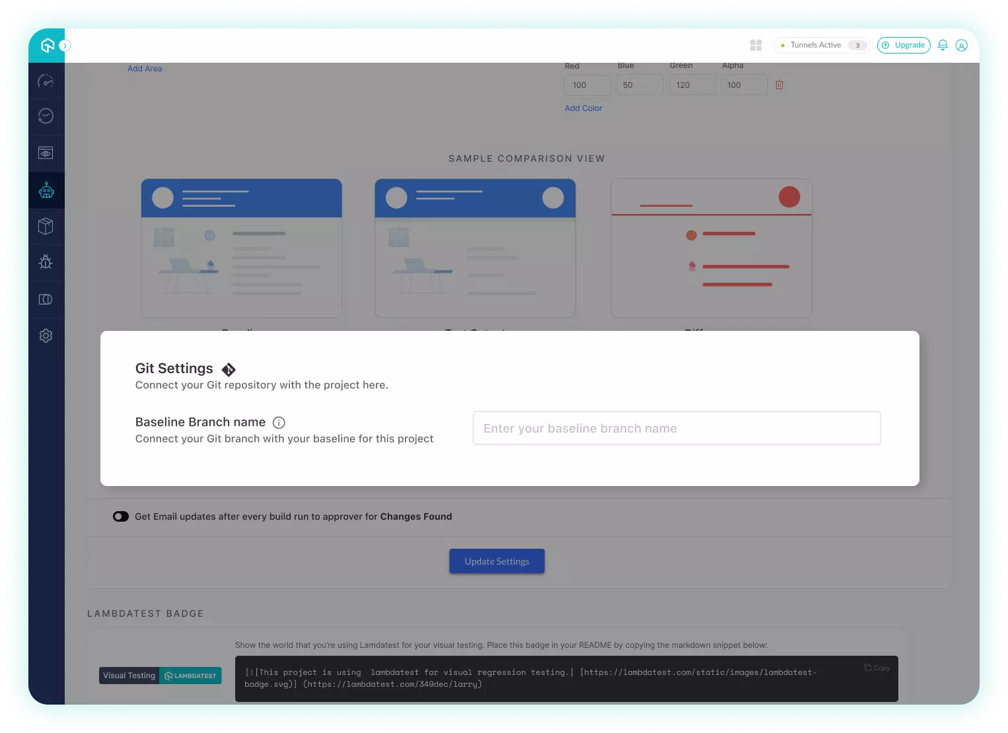1008x733 pixels.
Task: View the Baseline Branch name info tooltip
Action: (x=279, y=423)
